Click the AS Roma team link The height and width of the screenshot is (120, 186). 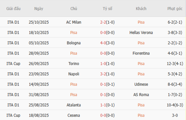pyautogui.click(x=141, y=95)
